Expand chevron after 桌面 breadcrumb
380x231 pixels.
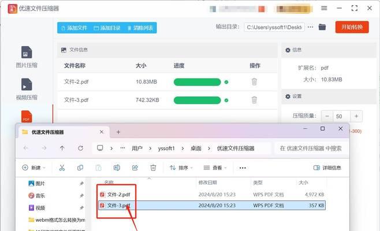[x=209, y=148]
